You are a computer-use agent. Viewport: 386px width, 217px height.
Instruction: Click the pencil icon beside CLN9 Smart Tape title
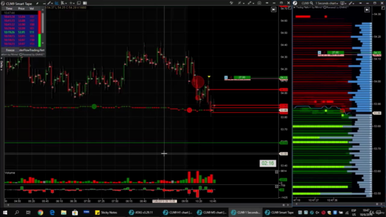coord(37,4)
